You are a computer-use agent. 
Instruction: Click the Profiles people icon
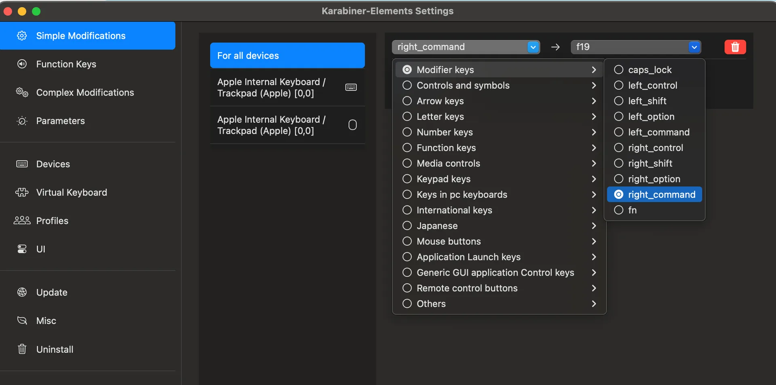click(22, 220)
